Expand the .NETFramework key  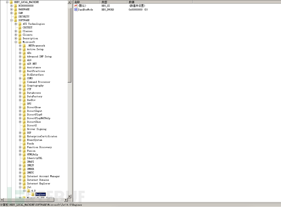point(20,46)
